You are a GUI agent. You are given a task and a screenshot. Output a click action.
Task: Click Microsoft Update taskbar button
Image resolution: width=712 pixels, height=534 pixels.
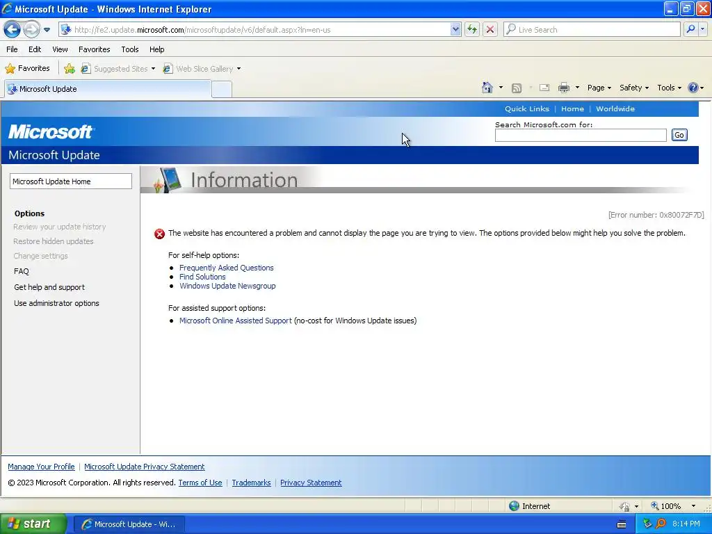tap(129, 524)
